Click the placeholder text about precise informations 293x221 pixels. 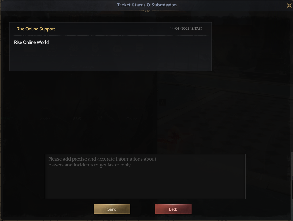click(102, 162)
